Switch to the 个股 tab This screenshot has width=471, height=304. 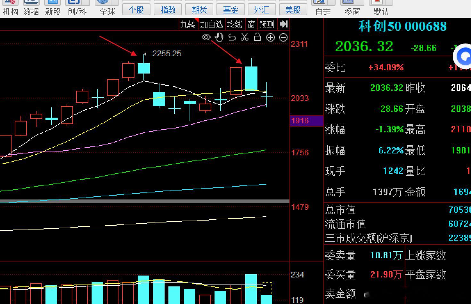(x=136, y=10)
